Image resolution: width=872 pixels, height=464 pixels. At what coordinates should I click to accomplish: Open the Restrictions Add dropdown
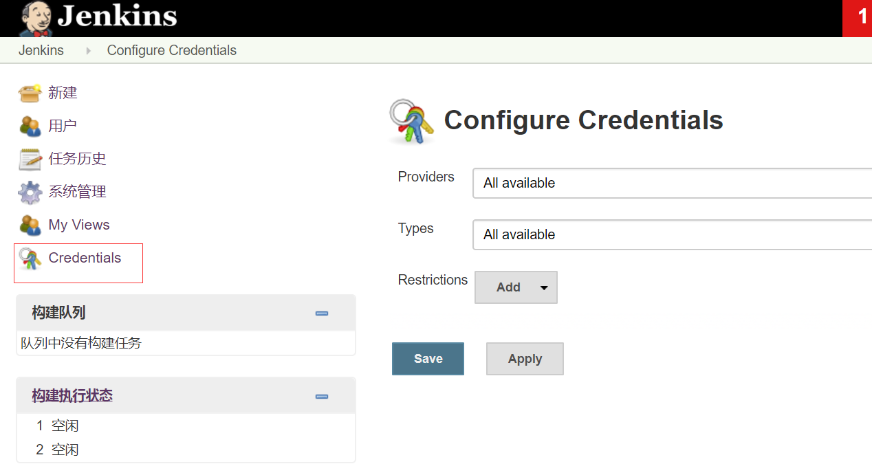pyautogui.click(x=516, y=287)
